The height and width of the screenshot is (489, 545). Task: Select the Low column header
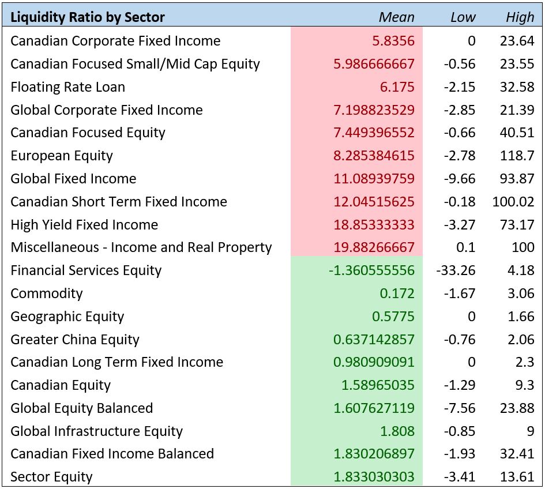[x=463, y=17]
